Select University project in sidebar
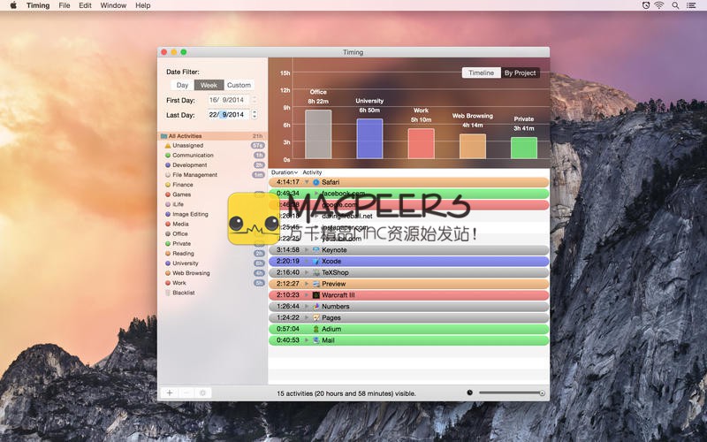The image size is (707, 442). coord(212,263)
